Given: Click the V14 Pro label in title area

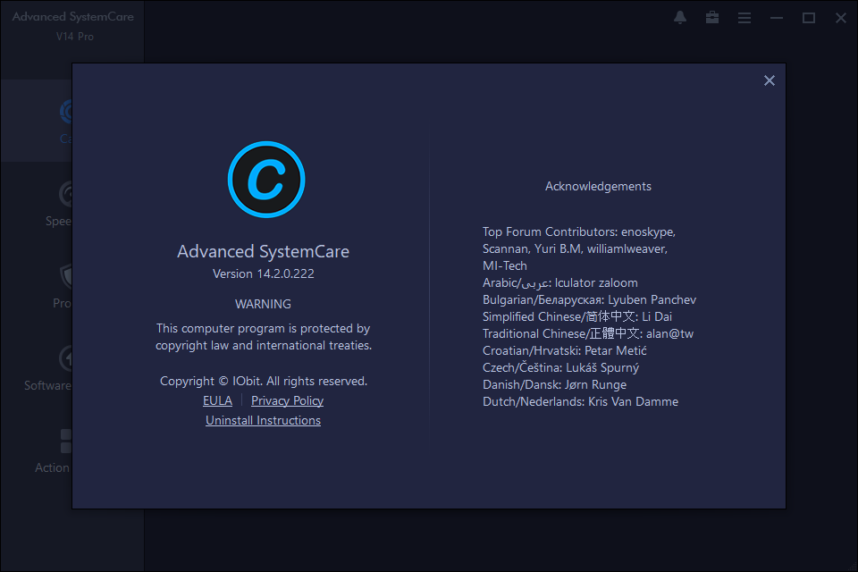Looking at the screenshot, I should coord(75,37).
